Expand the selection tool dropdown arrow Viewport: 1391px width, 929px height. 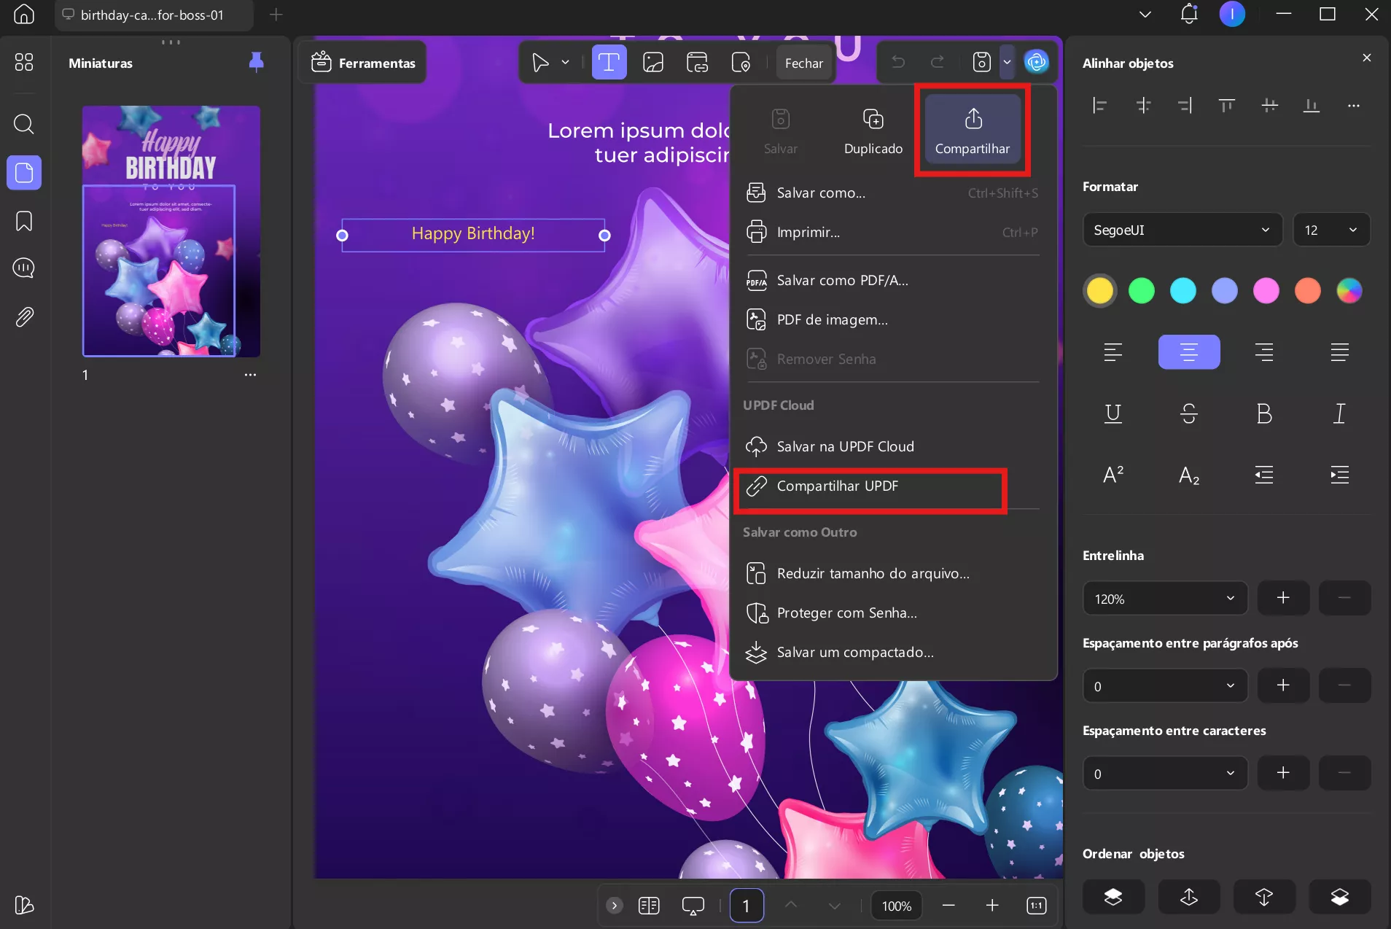coord(565,63)
